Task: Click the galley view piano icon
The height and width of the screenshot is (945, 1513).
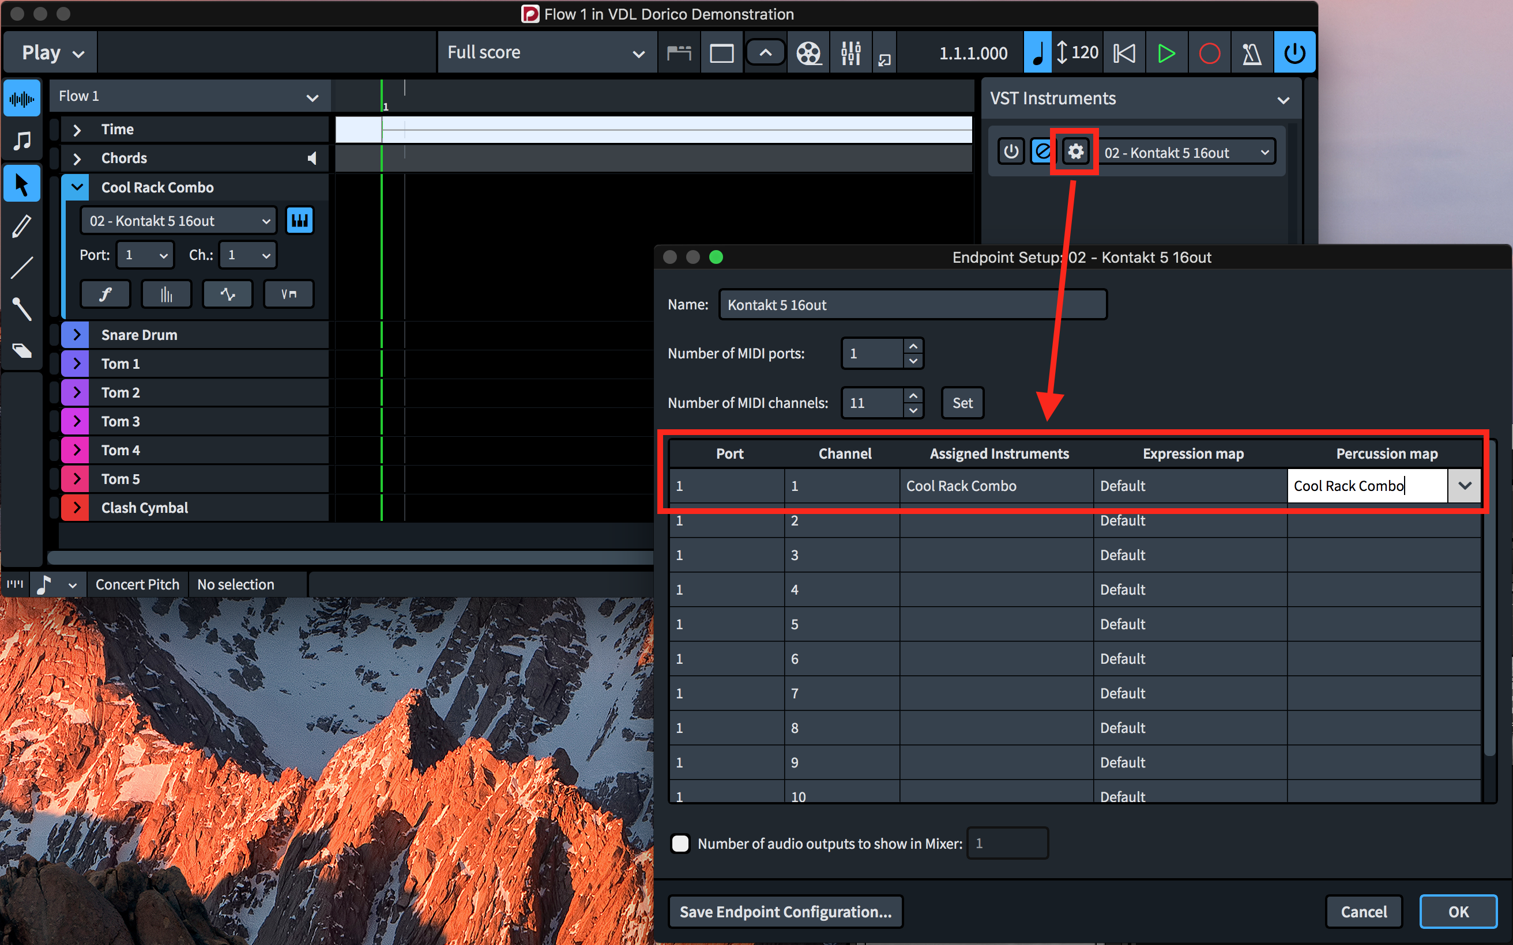Action: click(x=678, y=53)
